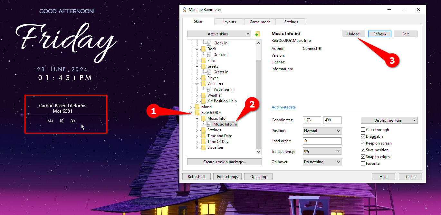The image size is (441, 215).
Task: Click the music progress bar in widget
Action: [64, 115]
